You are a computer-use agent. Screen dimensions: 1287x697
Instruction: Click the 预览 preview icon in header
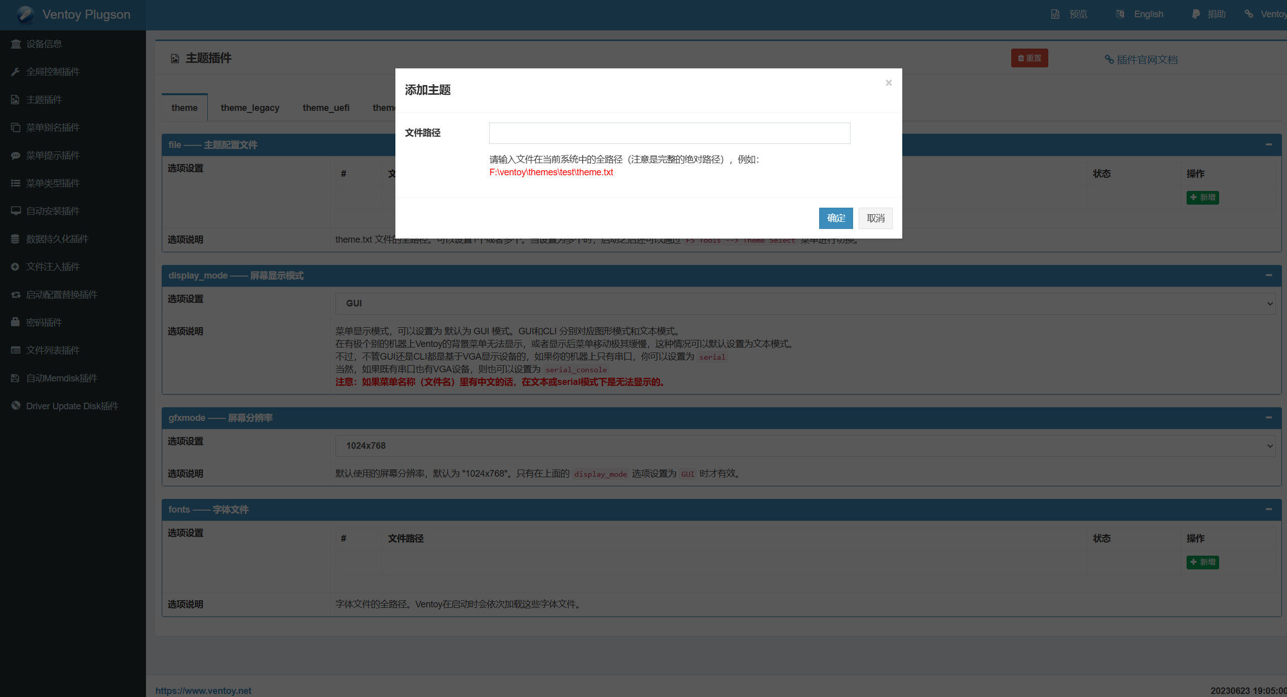click(1055, 14)
